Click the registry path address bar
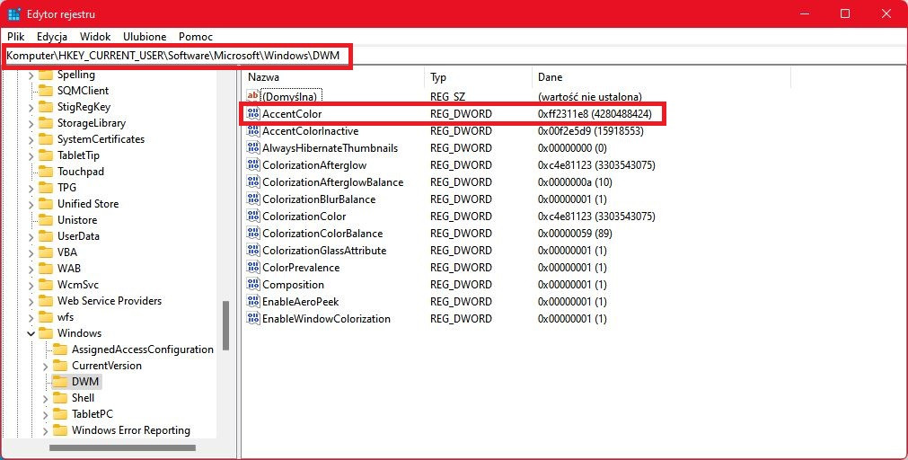Image resolution: width=908 pixels, height=460 pixels. tap(454, 57)
